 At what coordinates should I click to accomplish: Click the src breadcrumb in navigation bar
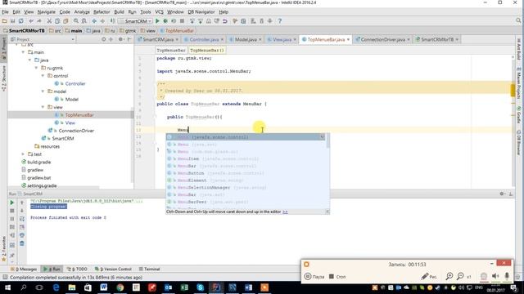coord(55,31)
